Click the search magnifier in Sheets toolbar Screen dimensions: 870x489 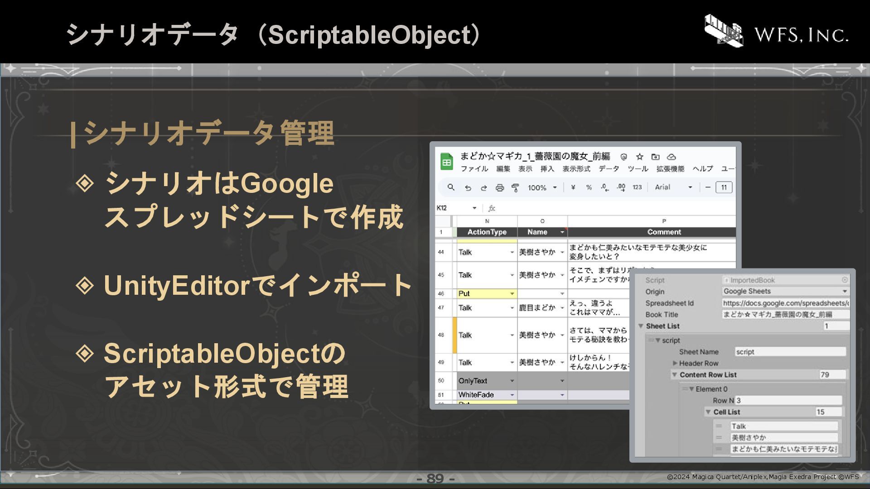pos(451,187)
